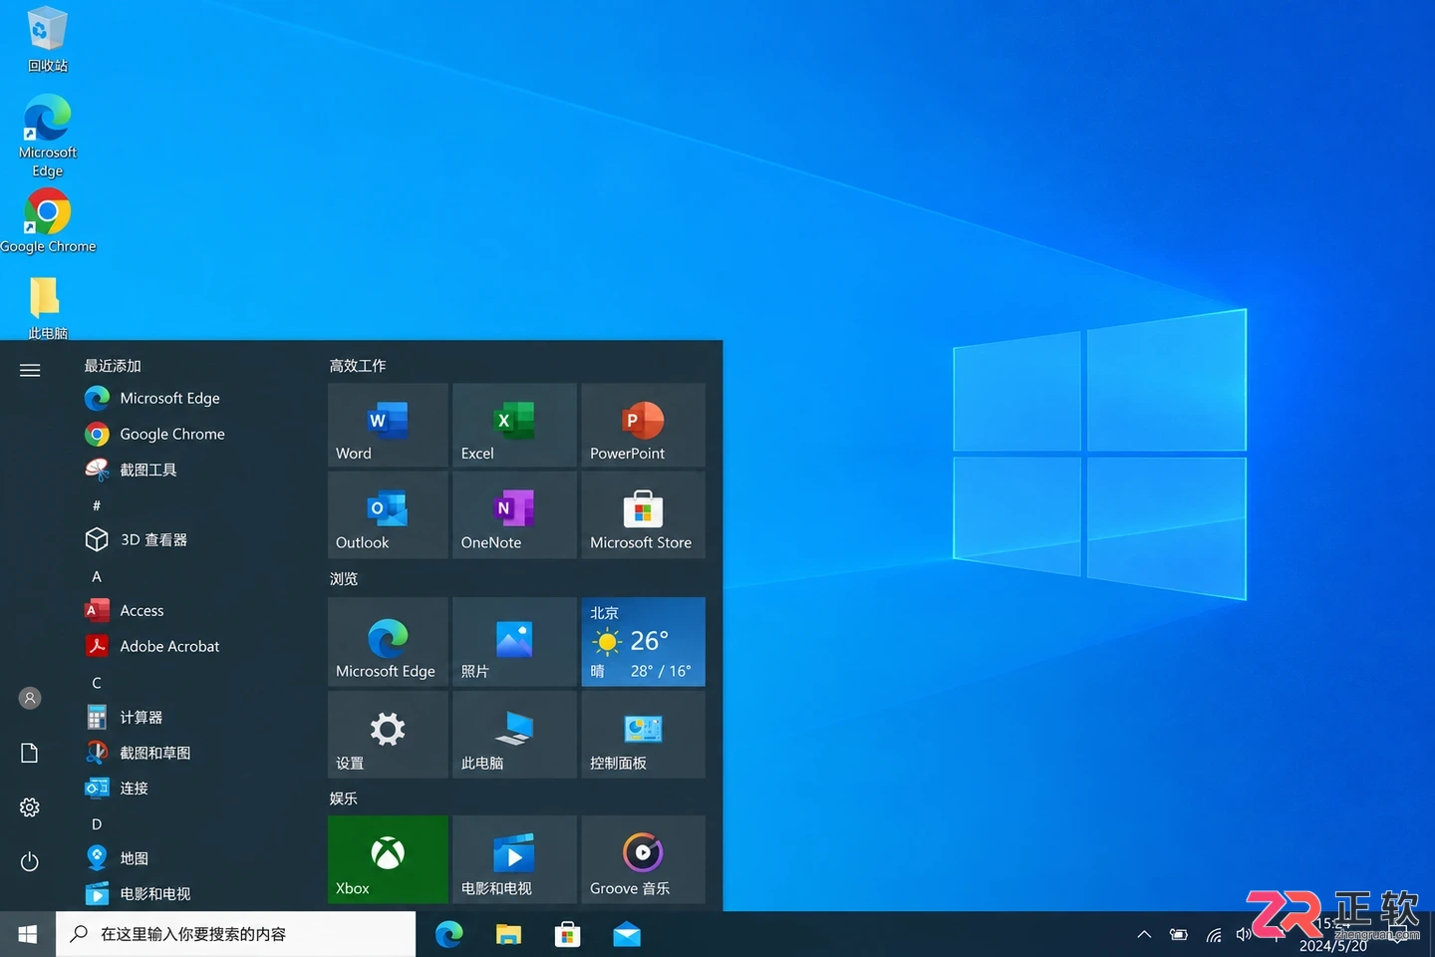Click the 浏览 tile group title
Image resolution: width=1435 pixels, height=957 pixels.
pyautogui.click(x=344, y=579)
